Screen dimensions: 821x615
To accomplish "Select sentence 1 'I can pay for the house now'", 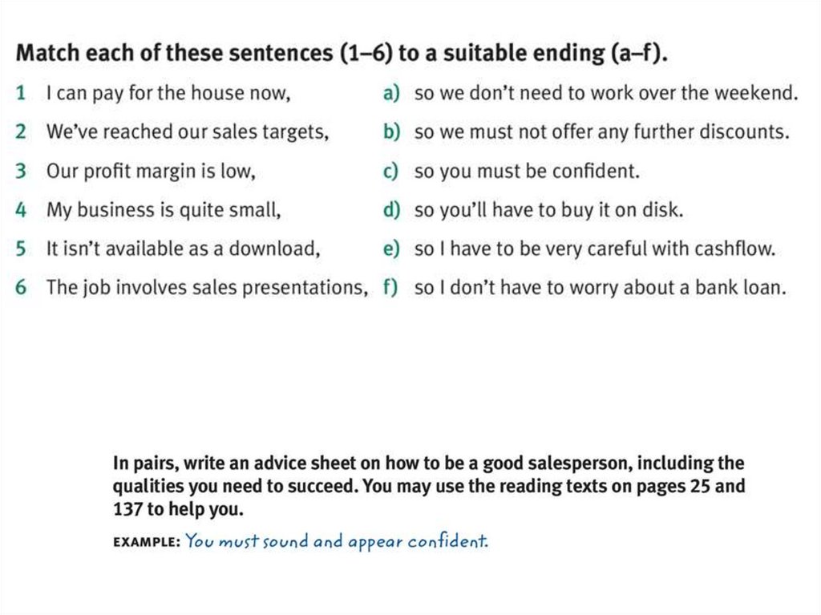I will (168, 94).
